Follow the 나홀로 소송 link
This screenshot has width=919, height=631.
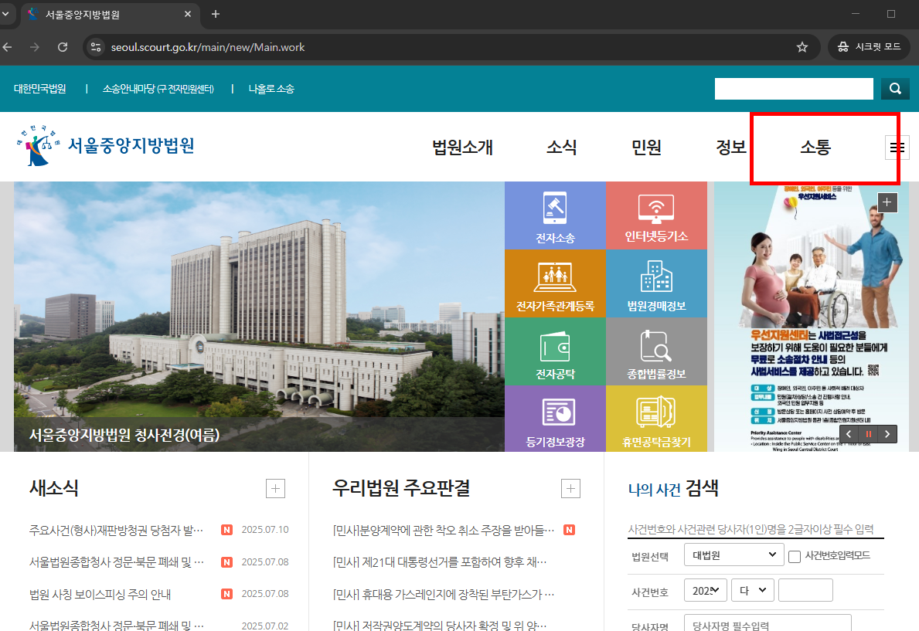click(x=271, y=89)
